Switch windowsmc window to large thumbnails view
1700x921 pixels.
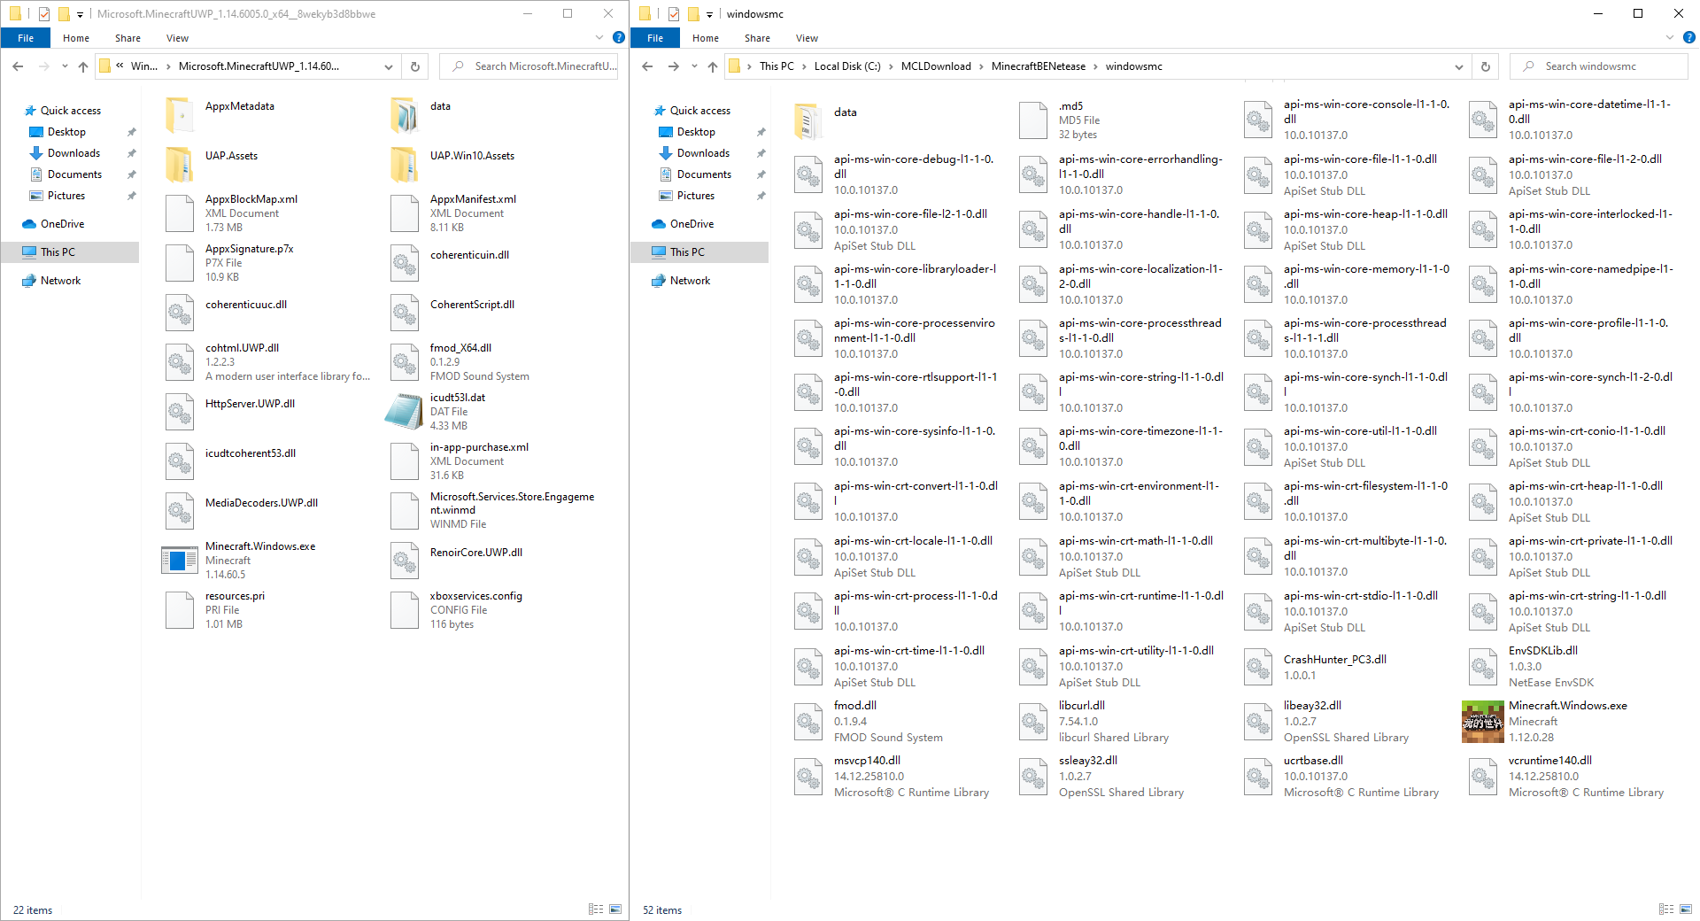point(1686,909)
